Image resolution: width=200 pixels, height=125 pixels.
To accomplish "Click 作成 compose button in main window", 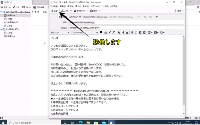I will coord(16,7).
